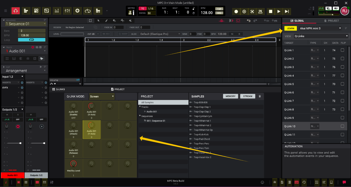The image size is (351, 187).
Task: Select the marquee selection tool
Action: click(x=90, y=21)
